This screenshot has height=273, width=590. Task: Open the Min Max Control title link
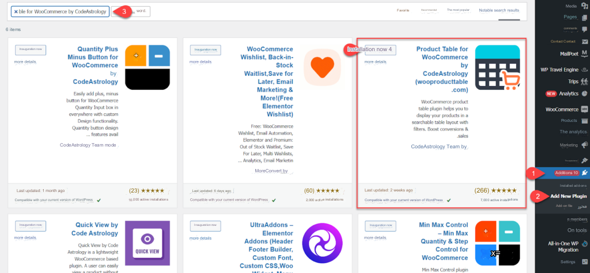tap(444, 241)
